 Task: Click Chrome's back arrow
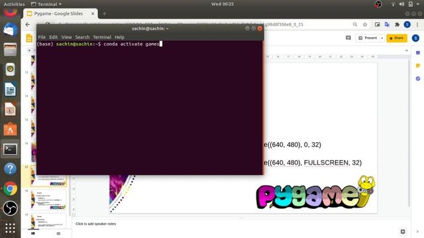pos(28,24)
